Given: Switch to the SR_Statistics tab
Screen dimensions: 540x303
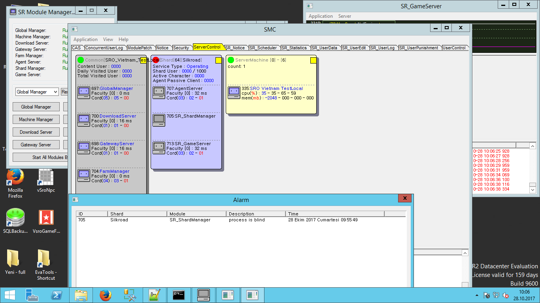Looking at the screenshot, I should click(x=295, y=48).
